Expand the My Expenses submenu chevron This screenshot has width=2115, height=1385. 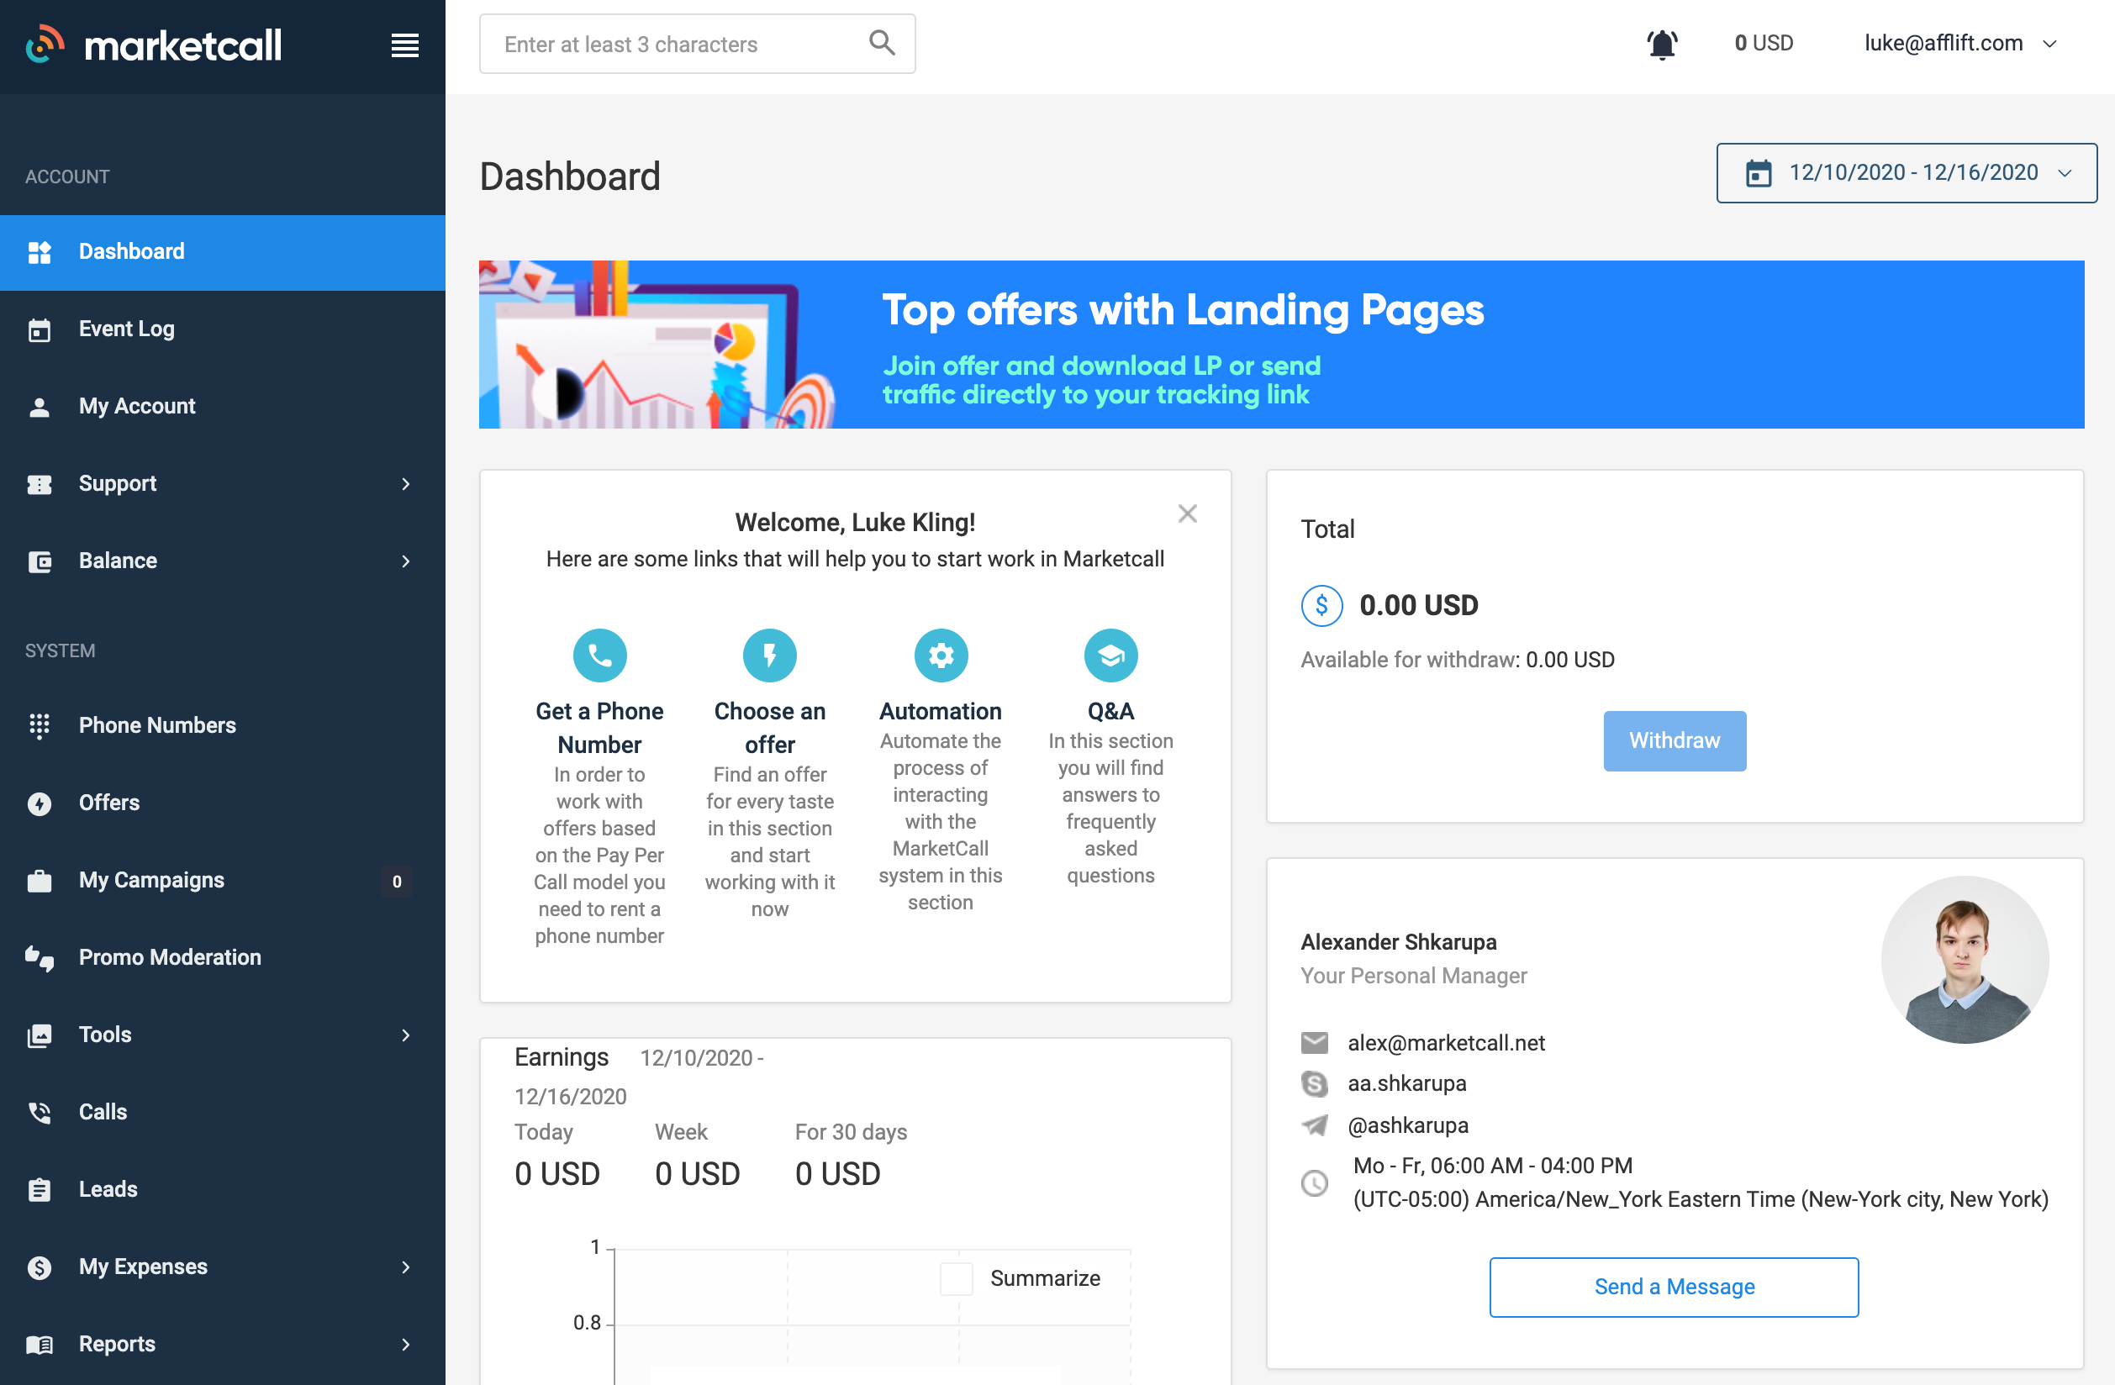pyautogui.click(x=405, y=1267)
